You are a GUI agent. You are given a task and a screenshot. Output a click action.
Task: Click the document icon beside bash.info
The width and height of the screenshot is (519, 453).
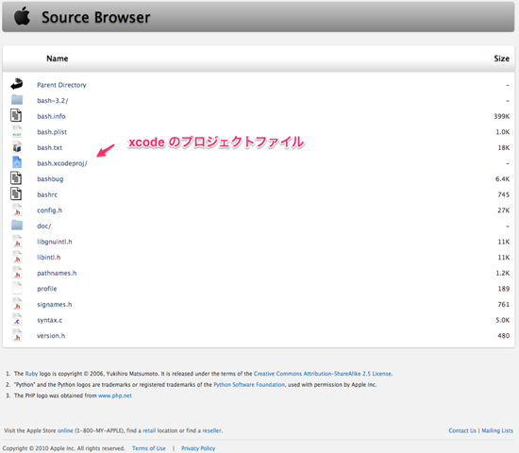pyautogui.click(x=16, y=115)
